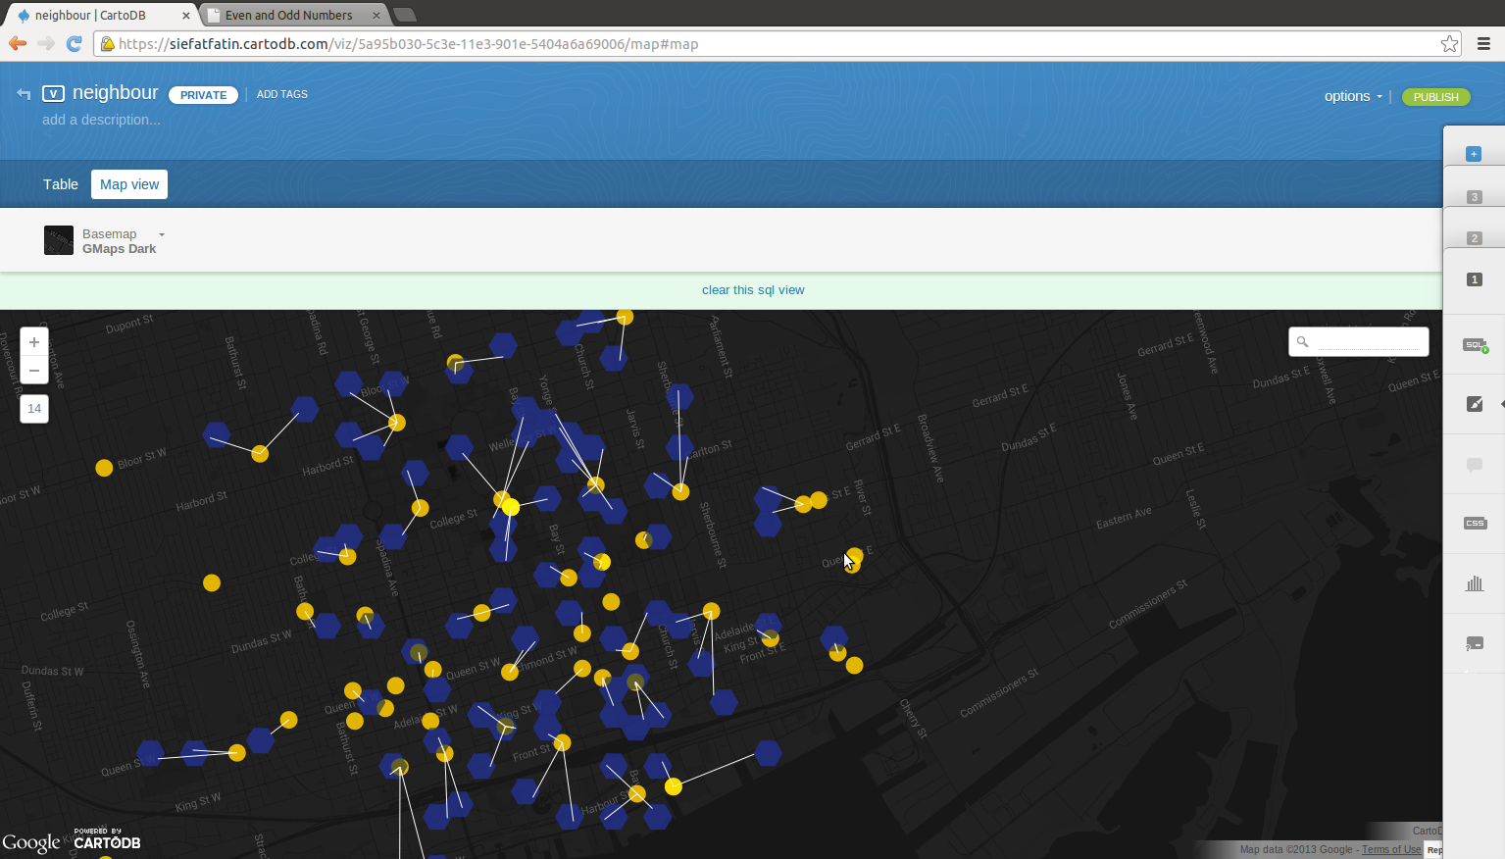Click the GMaps Dark basemap thumbnail

[x=59, y=240]
